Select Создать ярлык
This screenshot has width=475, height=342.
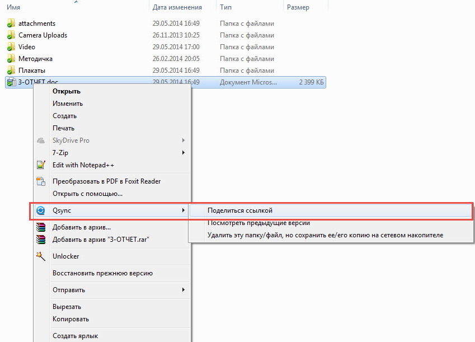112,336
